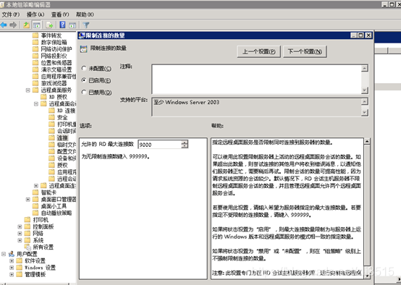Select 所有设置 in the tree
Viewport: 401px width, 285px height.
click(x=43, y=247)
